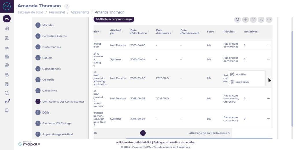Viewport: 296px width, 150px height.
Task: Open the more options button above table
Action: 269,19
